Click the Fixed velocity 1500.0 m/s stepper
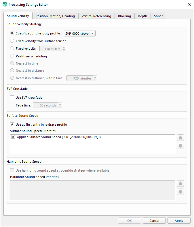 click(x=64, y=49)
